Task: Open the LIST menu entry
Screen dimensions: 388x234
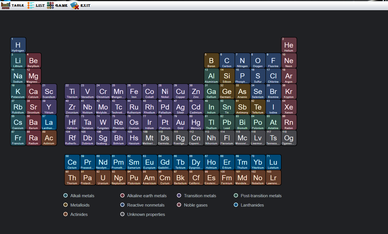Action: pyautogui.click(x=38, y=5)
